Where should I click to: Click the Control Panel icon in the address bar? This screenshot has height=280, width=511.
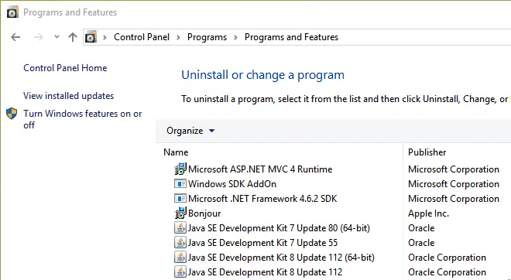(x=91, y=37)
